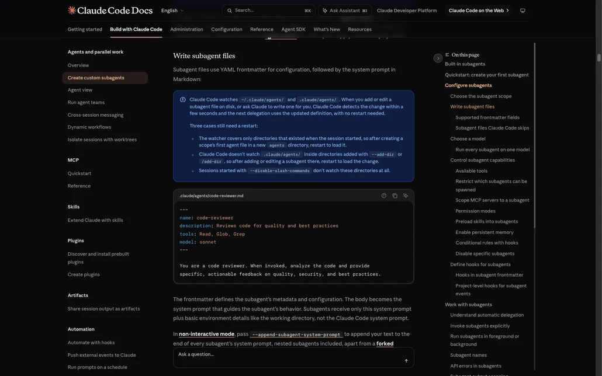Go to Isolate sessions with worktrees
Viewport: 602px width, 376px height.
point(102,140)
